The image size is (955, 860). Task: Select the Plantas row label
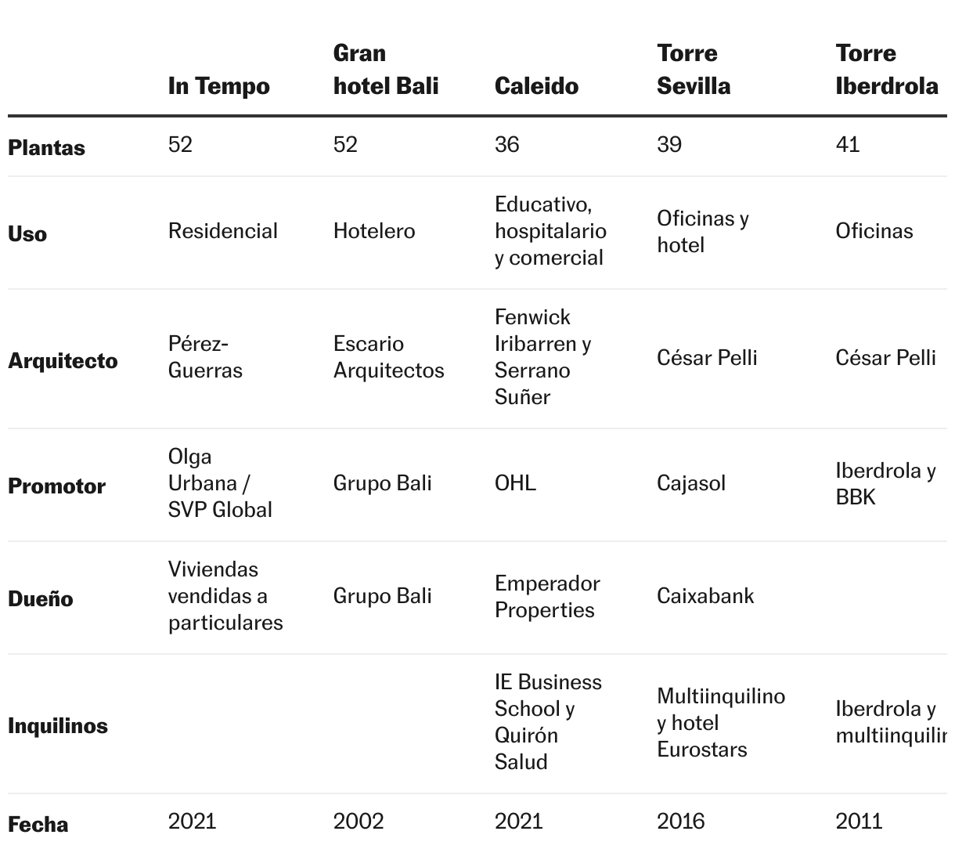coord(47,147)
